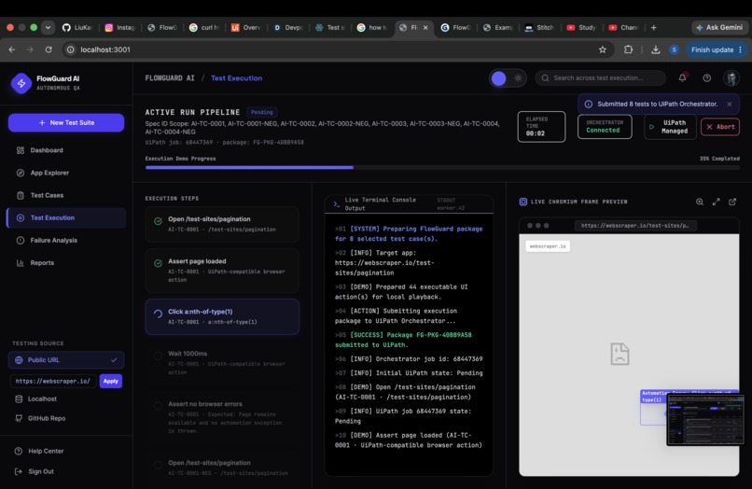Select the Click a:nth-of-type(1) running step
This screenshot has width=752, height=489.
click(222, 316)
